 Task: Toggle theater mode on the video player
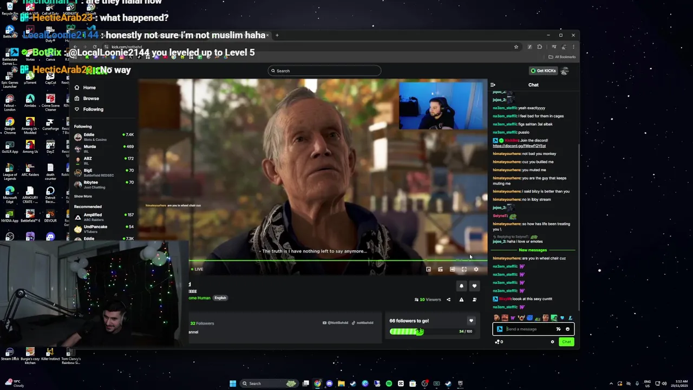tap(452, 269)
